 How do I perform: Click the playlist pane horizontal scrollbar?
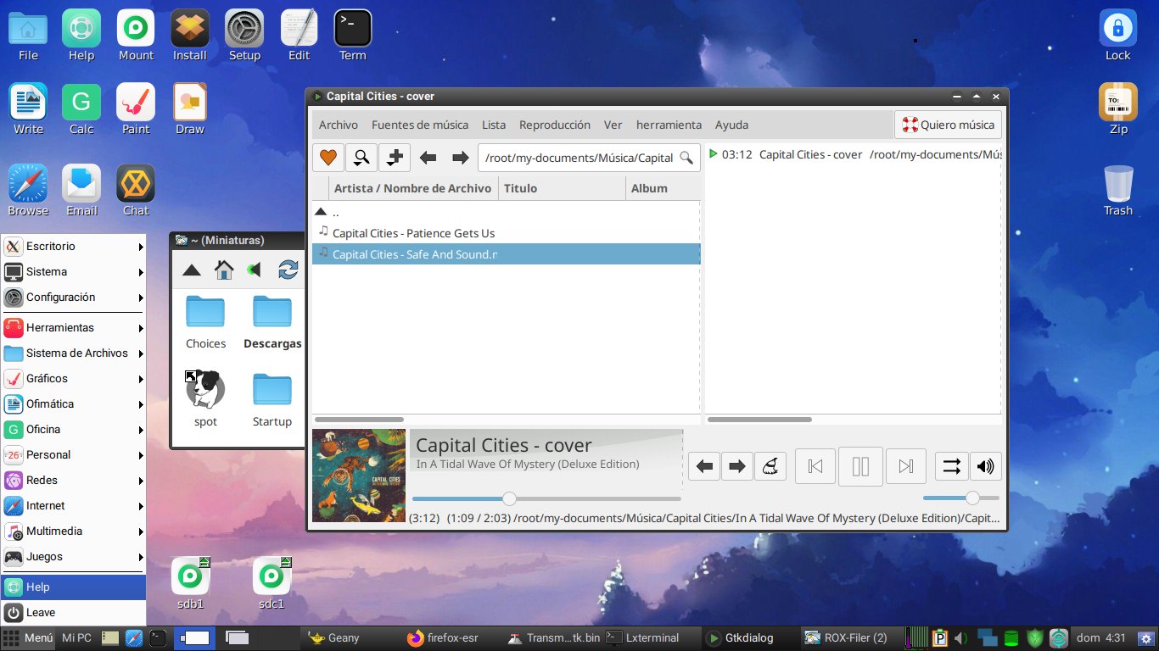[759, 420]
